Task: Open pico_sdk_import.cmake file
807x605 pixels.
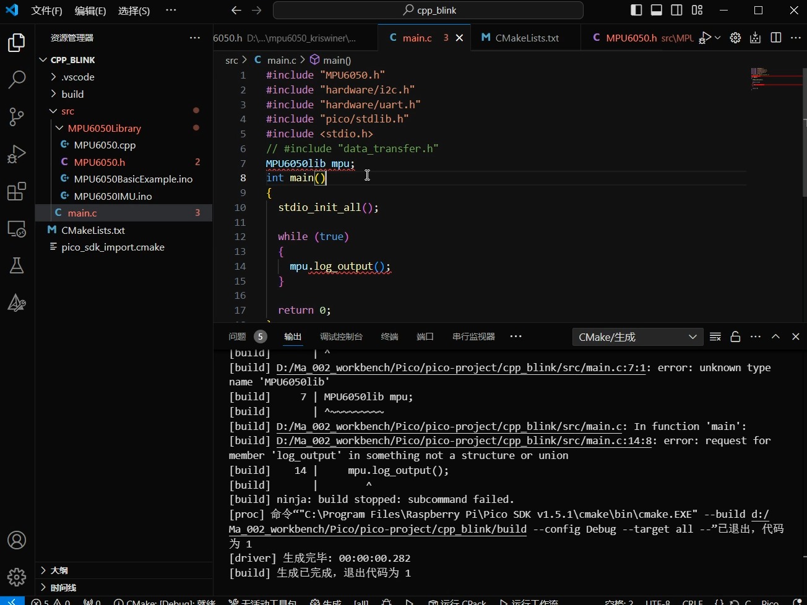Action: coord(124,247)
